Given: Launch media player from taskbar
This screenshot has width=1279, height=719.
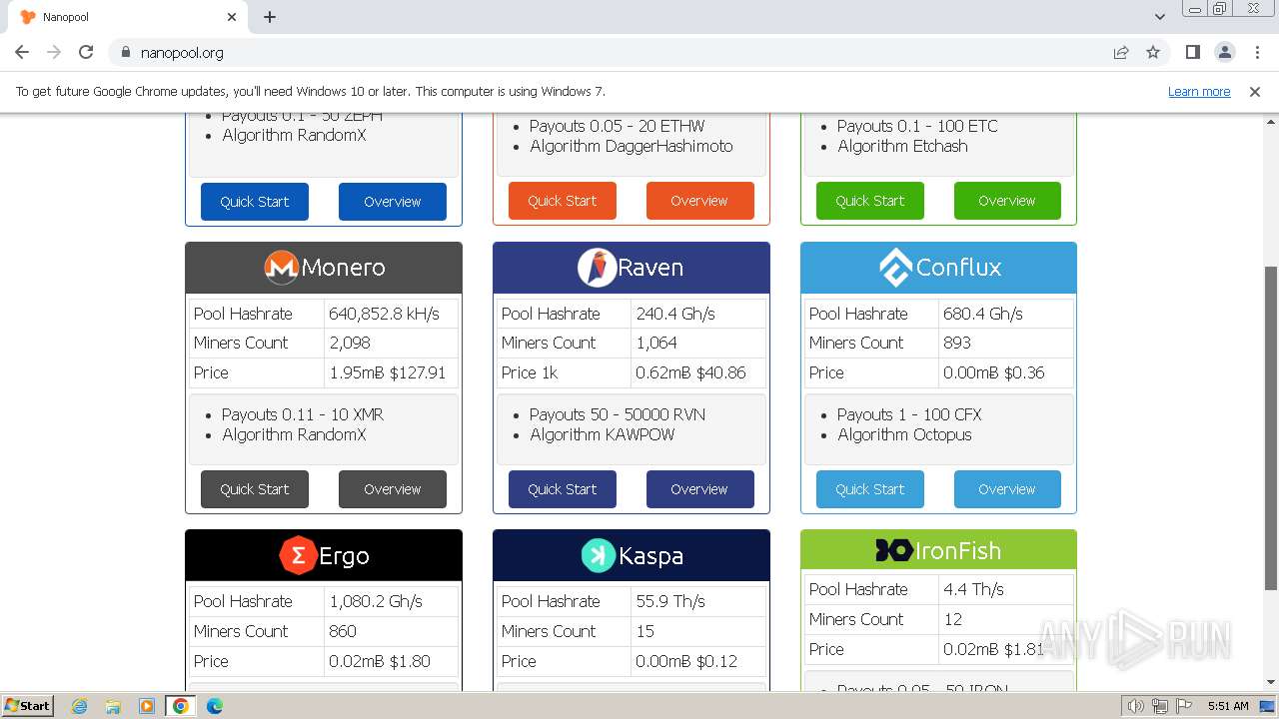Looking at the screenshot, I should pos(147,706).
